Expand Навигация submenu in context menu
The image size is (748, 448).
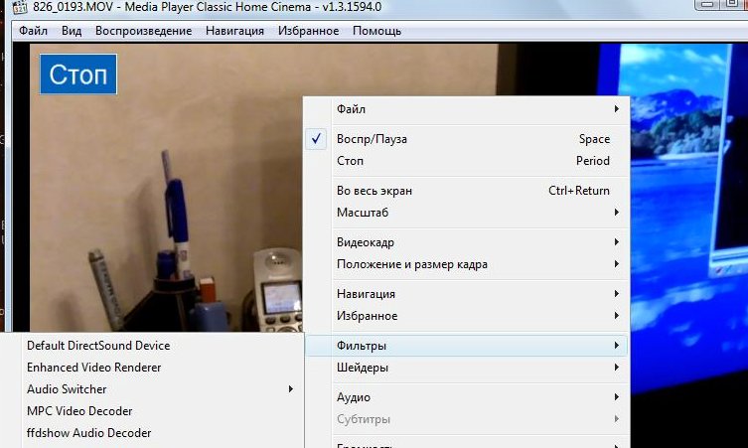pos(467,294)
